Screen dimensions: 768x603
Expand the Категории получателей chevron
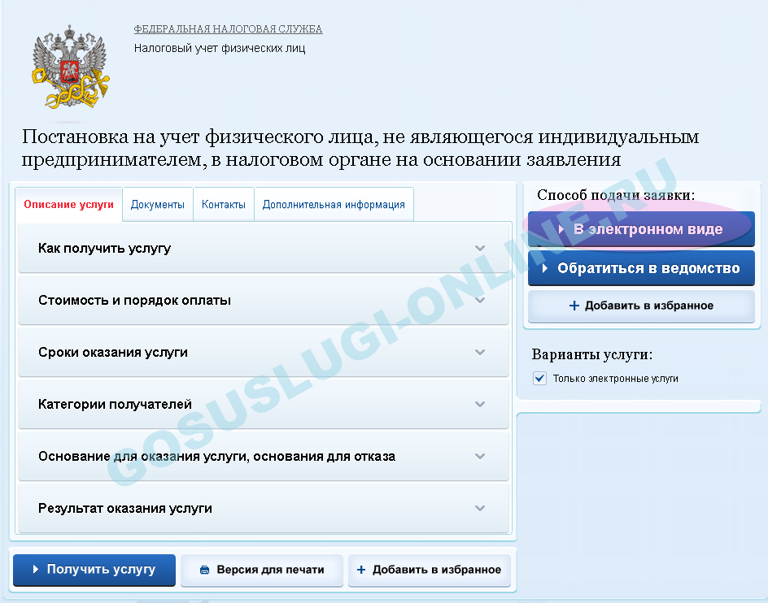(x=480, y=404)
